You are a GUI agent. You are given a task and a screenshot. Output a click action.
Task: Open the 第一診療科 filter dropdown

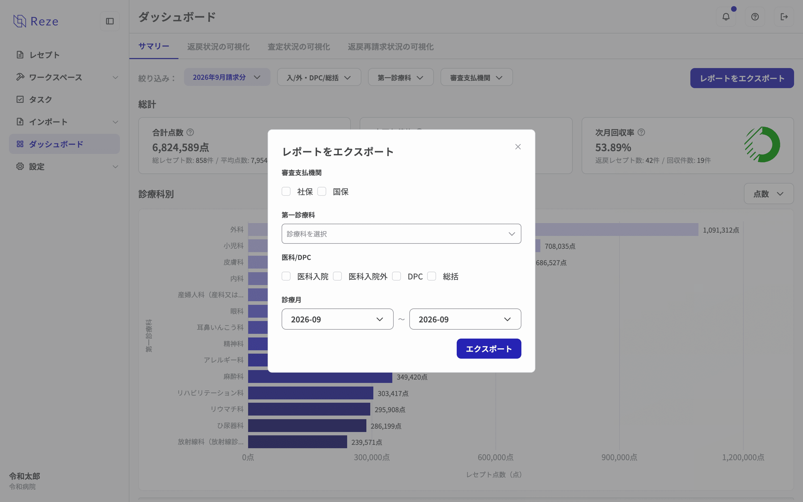click(x=400, y=77)
